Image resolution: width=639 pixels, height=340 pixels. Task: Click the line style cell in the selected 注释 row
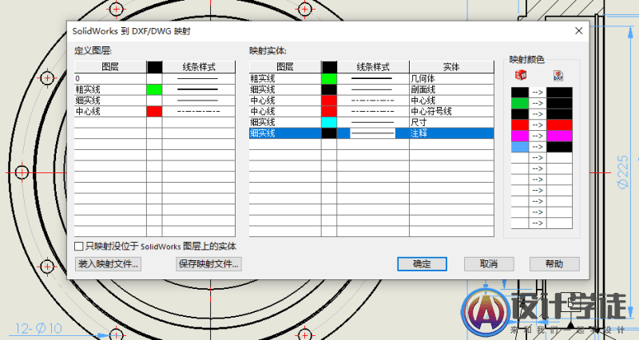point(373,133)
